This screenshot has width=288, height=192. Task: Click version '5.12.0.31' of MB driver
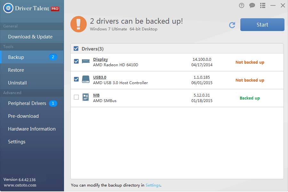pos(202,95)
